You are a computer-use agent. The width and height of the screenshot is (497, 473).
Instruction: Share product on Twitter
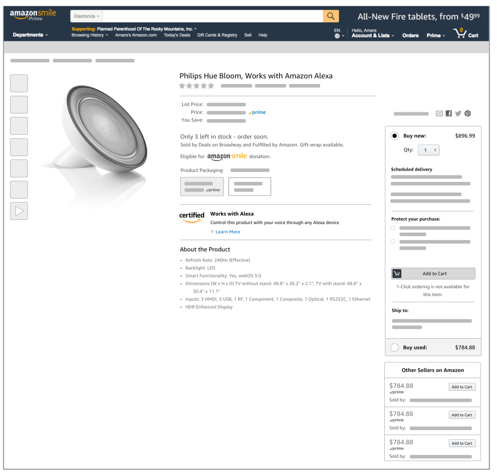(x=458, y=113)
